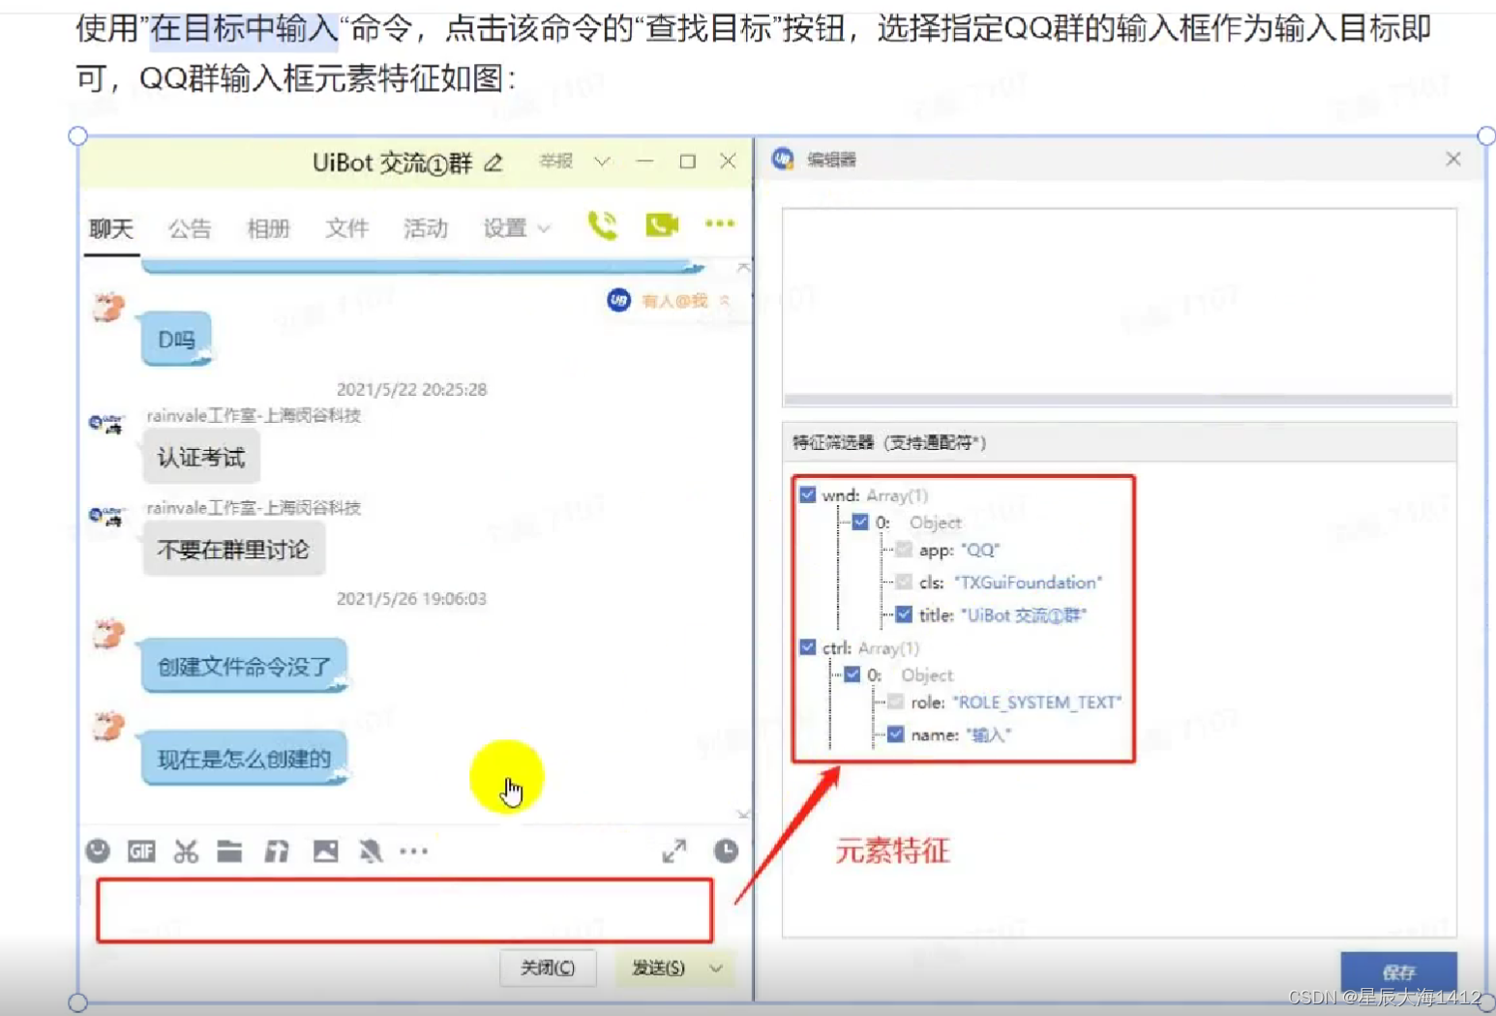
Task: Toggle the wnd 0: Object checkbox
Action: click(x=860, y=522)
